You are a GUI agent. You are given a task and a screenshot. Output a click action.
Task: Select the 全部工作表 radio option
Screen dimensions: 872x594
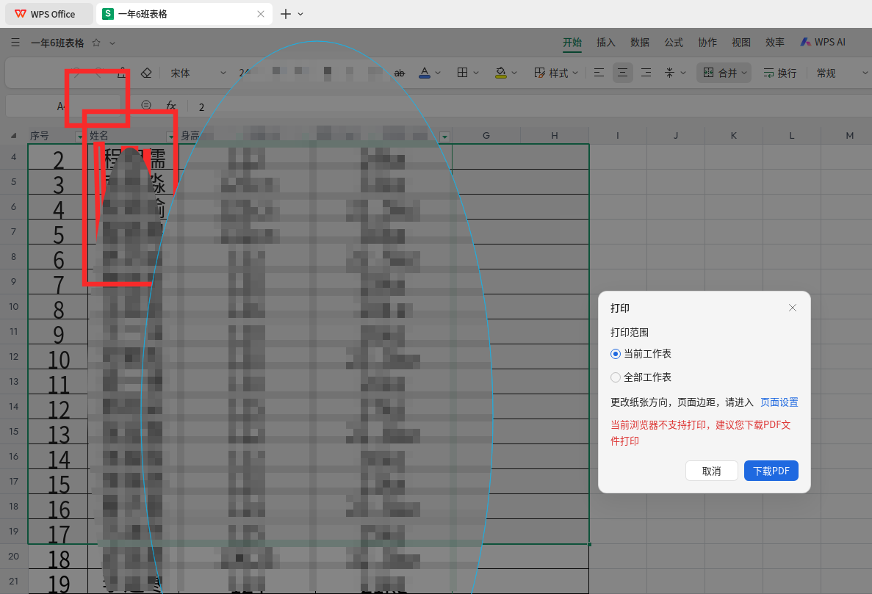pos(615,377)
